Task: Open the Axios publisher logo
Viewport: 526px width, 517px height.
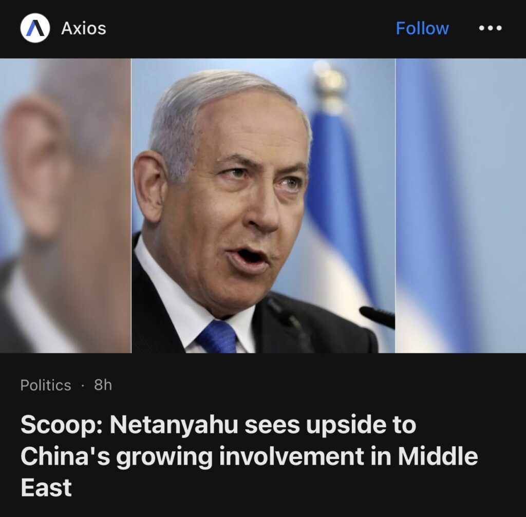Action: point(35,28)
